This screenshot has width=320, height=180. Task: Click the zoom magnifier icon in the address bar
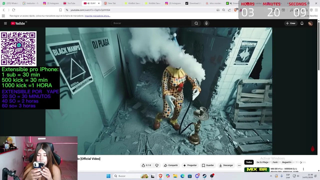[223, 10]
